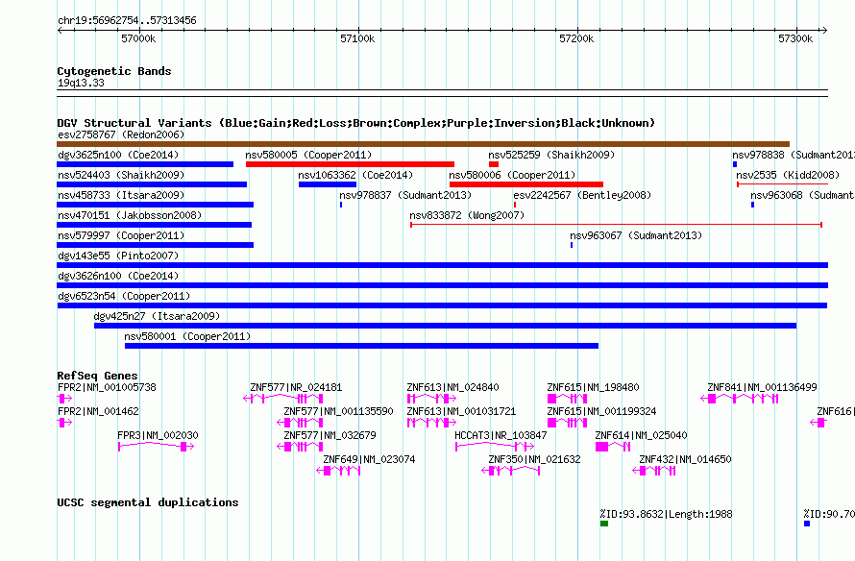Click the right arrowhead of the ruler
This screenshot has width=855, height=561.
coord(825,31)
